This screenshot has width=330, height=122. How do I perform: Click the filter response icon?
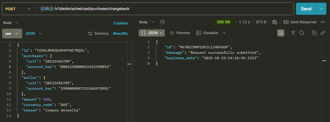click(x=293, y=33)
